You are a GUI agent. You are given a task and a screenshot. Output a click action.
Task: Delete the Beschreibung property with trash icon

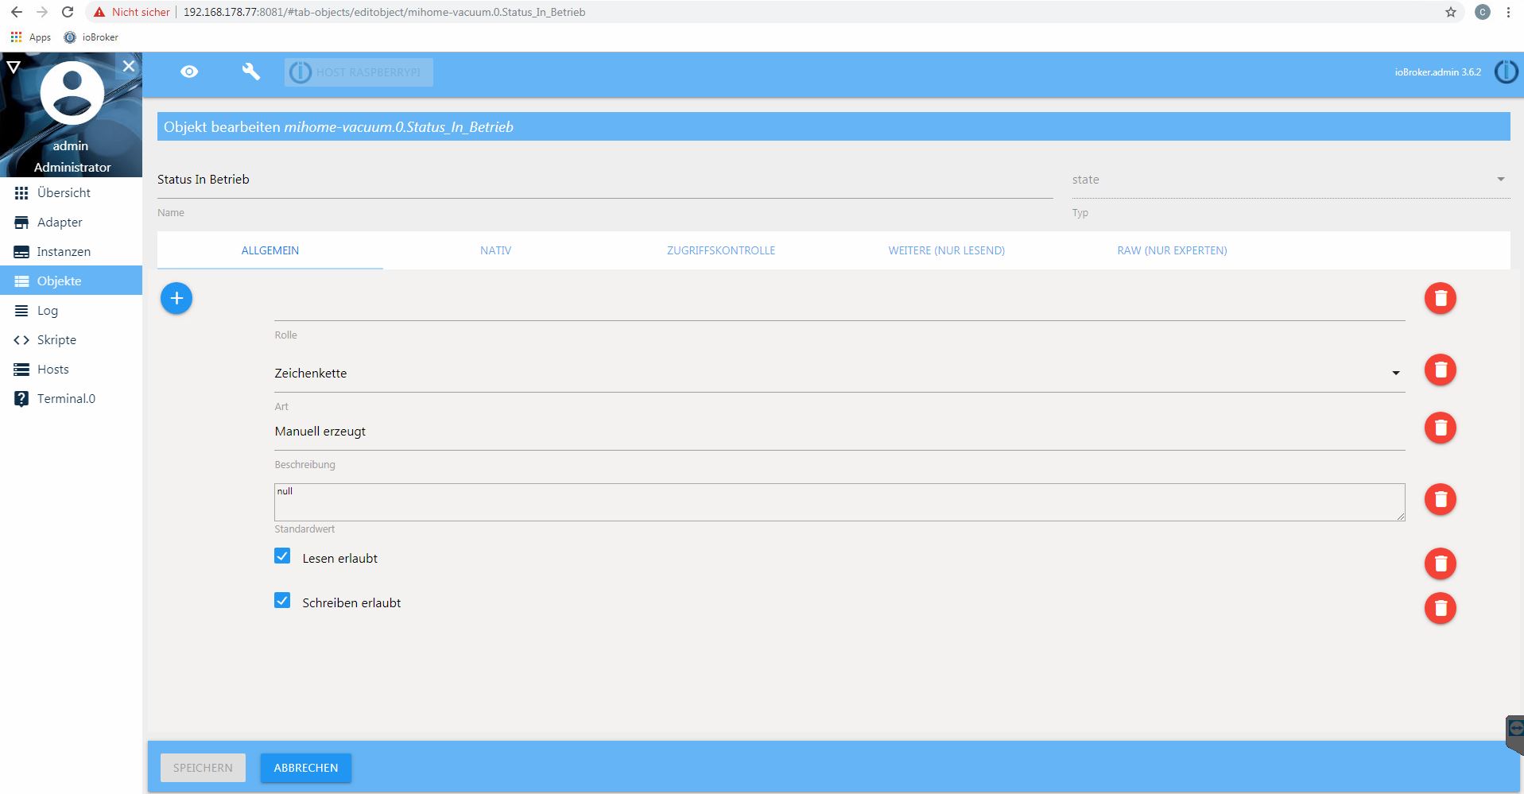point(1440,428)
